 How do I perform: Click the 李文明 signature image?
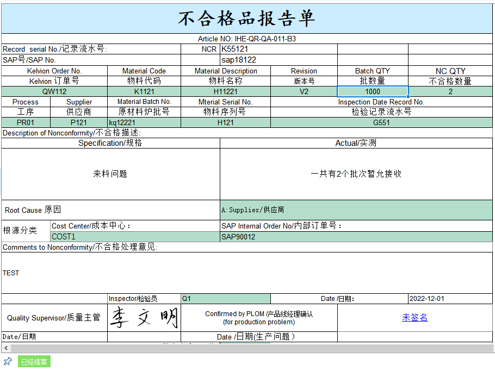click(x=144, y=317)
